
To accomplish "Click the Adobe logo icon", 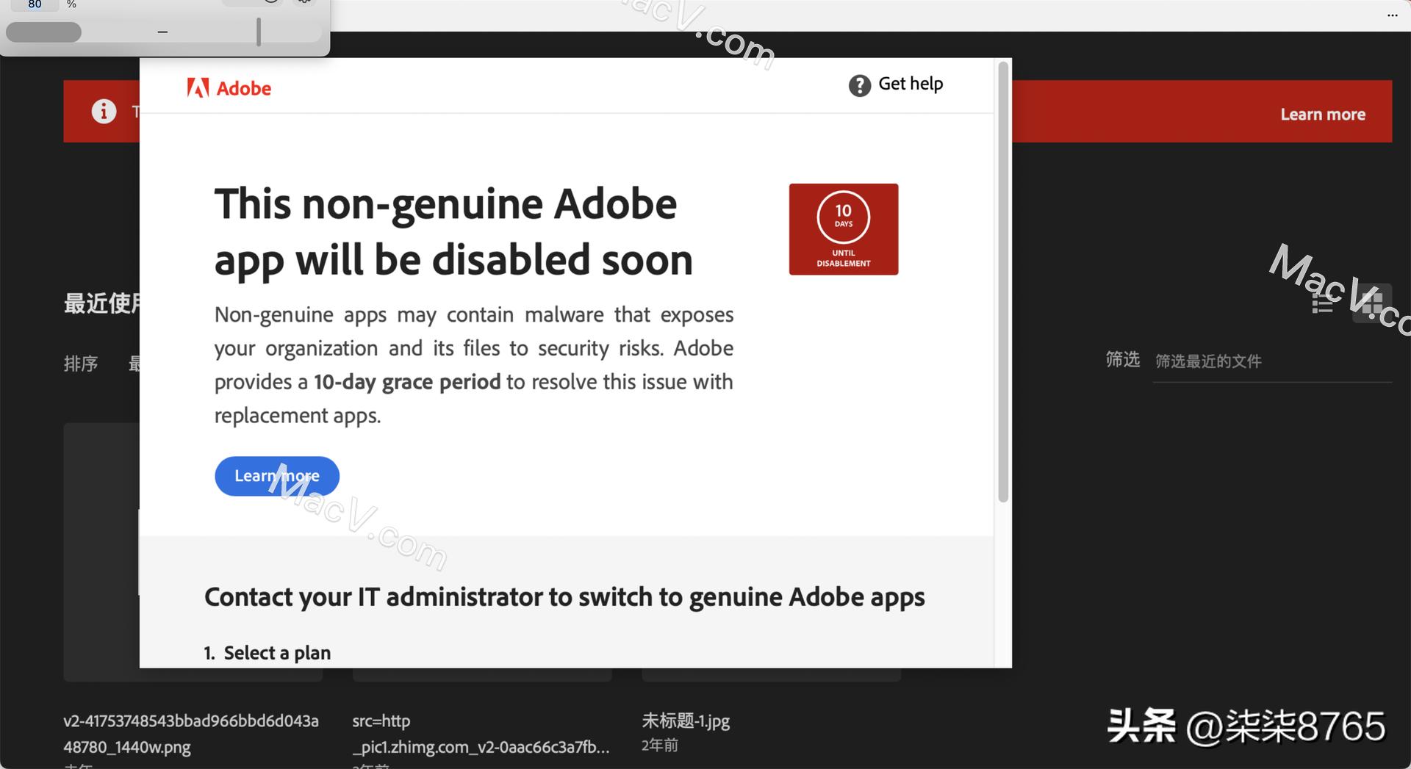I will [197, 87].
